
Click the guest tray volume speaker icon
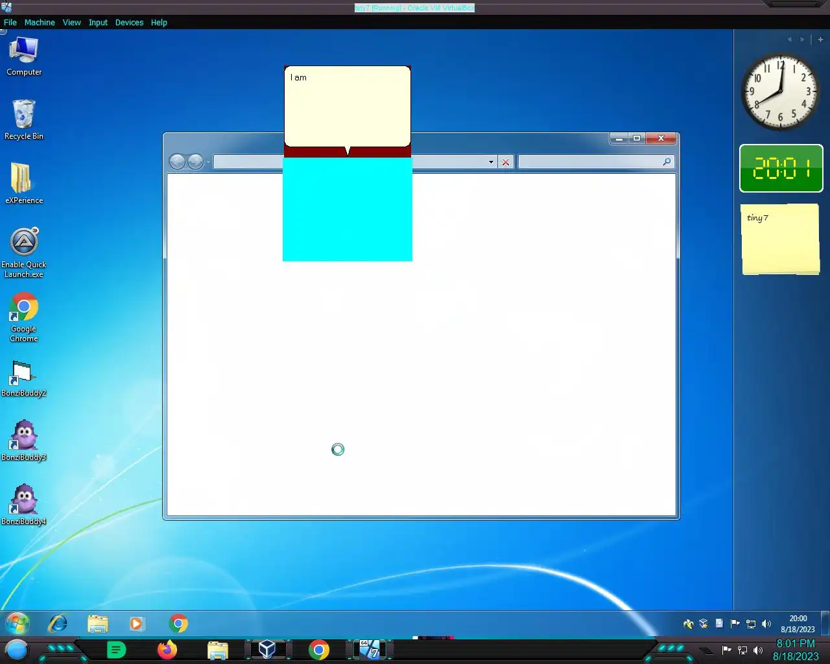766,624
